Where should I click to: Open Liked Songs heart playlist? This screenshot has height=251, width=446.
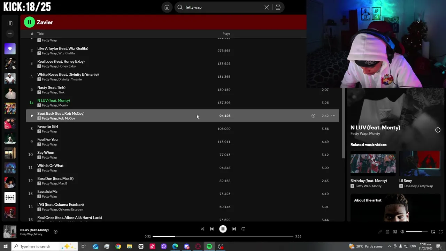pyautogui.click(x=10, y=49)
